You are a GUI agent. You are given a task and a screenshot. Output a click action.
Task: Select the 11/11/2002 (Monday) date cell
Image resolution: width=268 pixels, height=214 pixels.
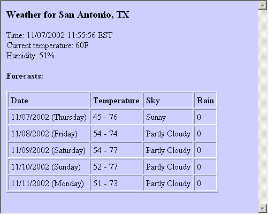[49, 184]
